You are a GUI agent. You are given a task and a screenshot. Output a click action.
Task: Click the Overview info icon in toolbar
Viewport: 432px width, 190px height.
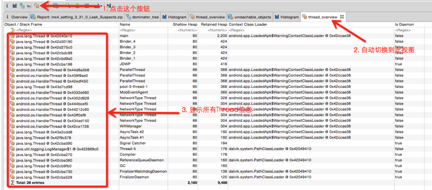point(7,6)
